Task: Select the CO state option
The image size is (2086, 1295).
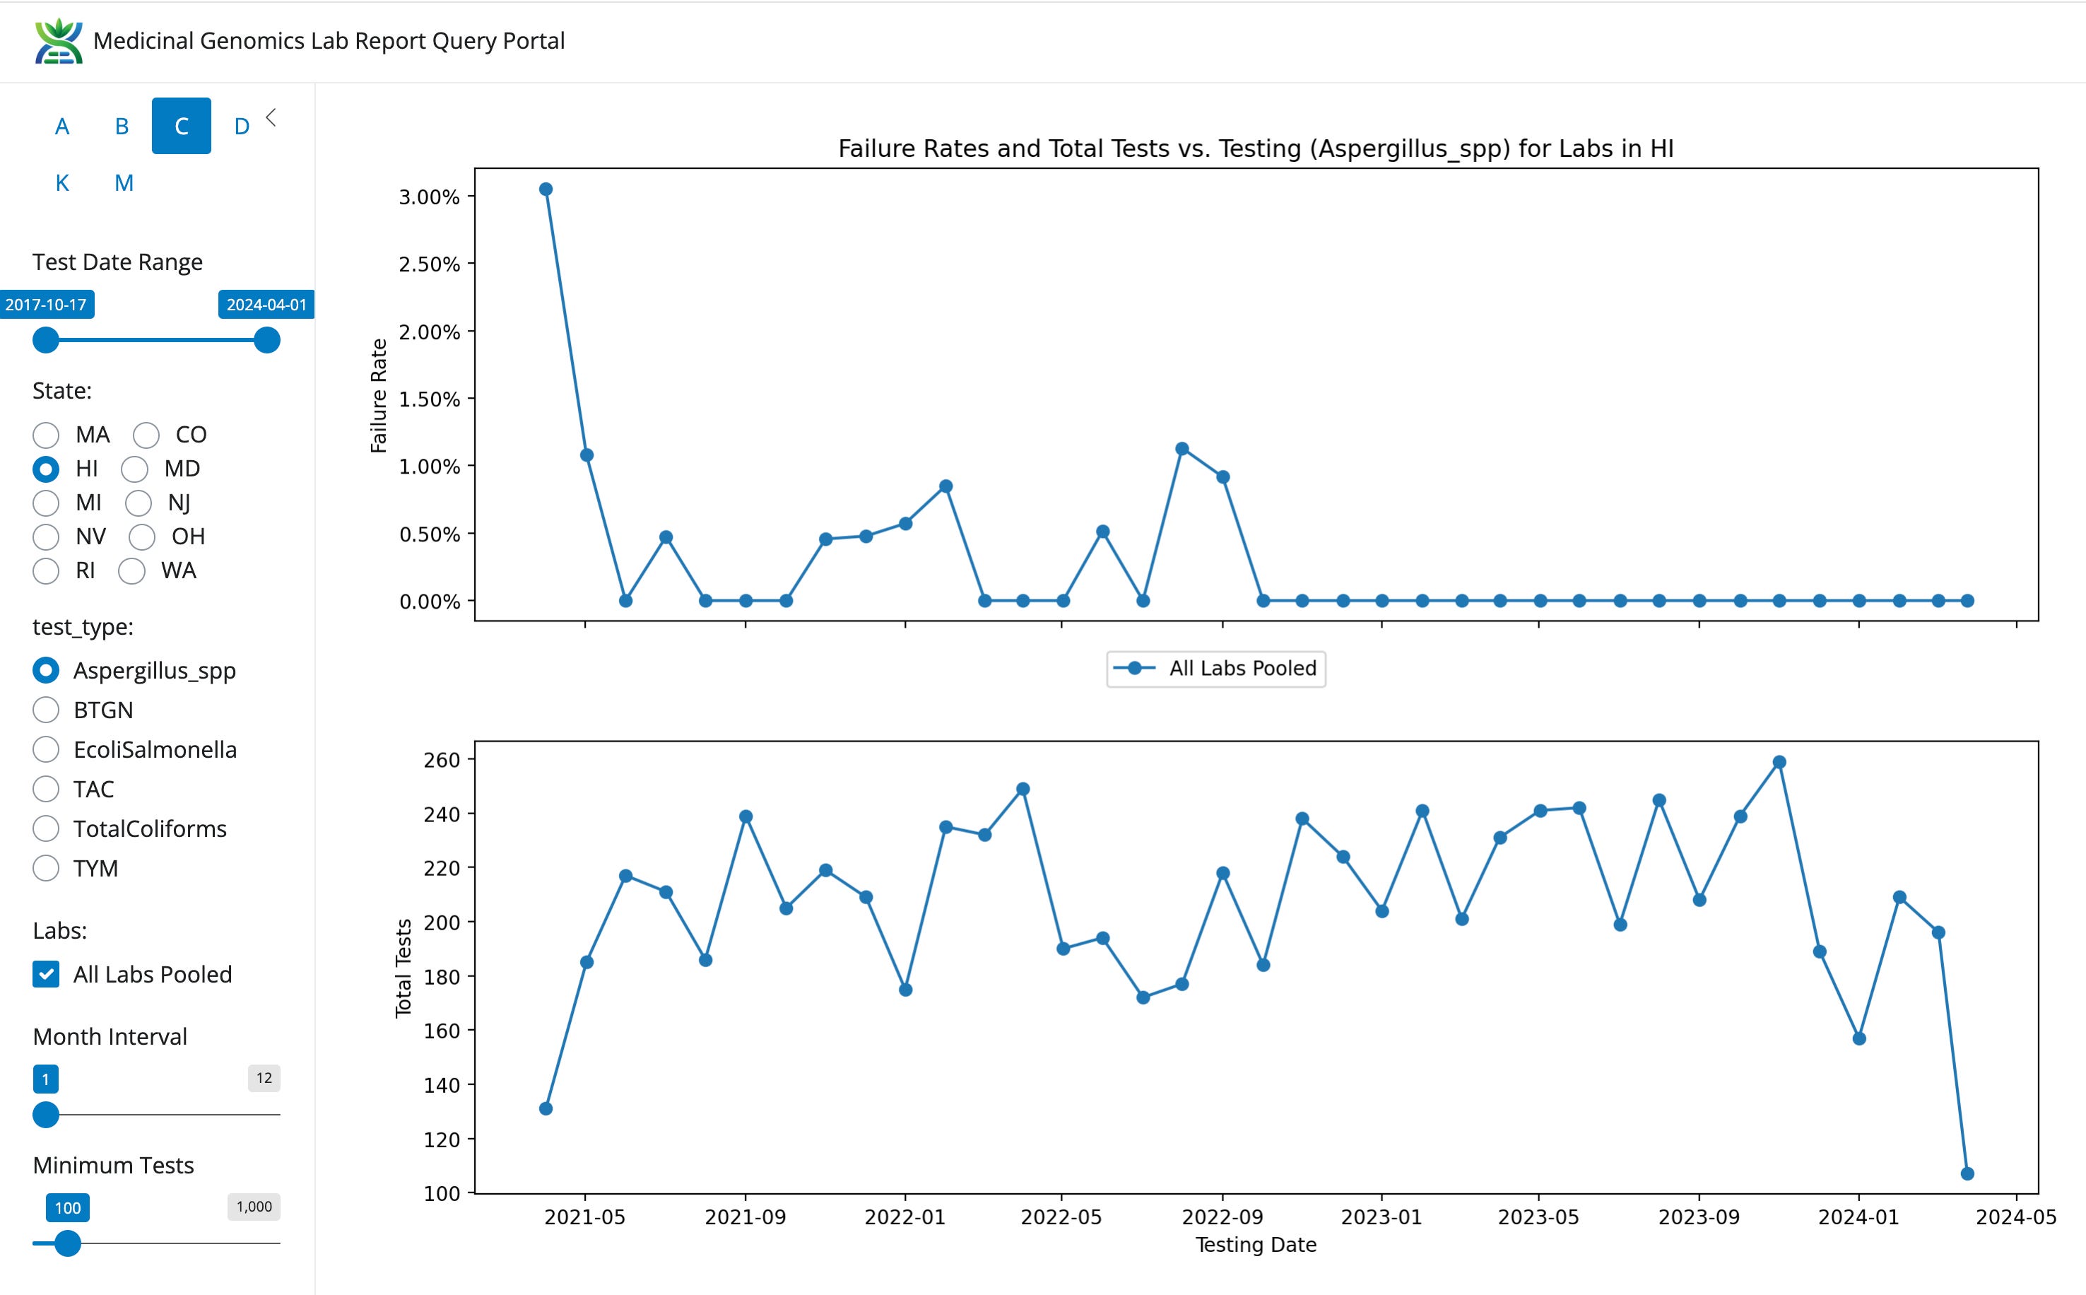Action: 146,435
